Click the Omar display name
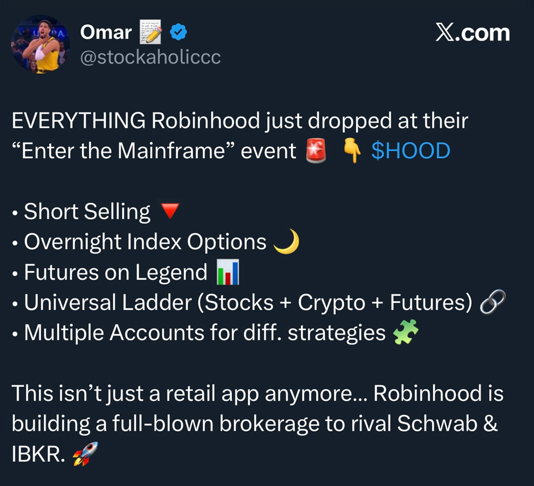 pyautogui.click(x=106, y=33)
